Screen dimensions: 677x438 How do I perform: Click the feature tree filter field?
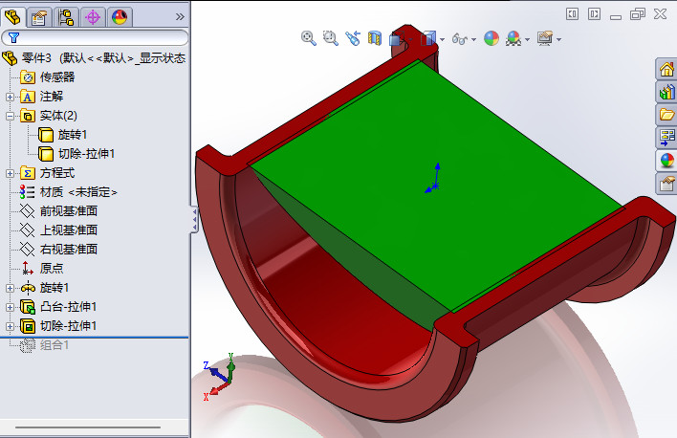[x=95, y=37]
